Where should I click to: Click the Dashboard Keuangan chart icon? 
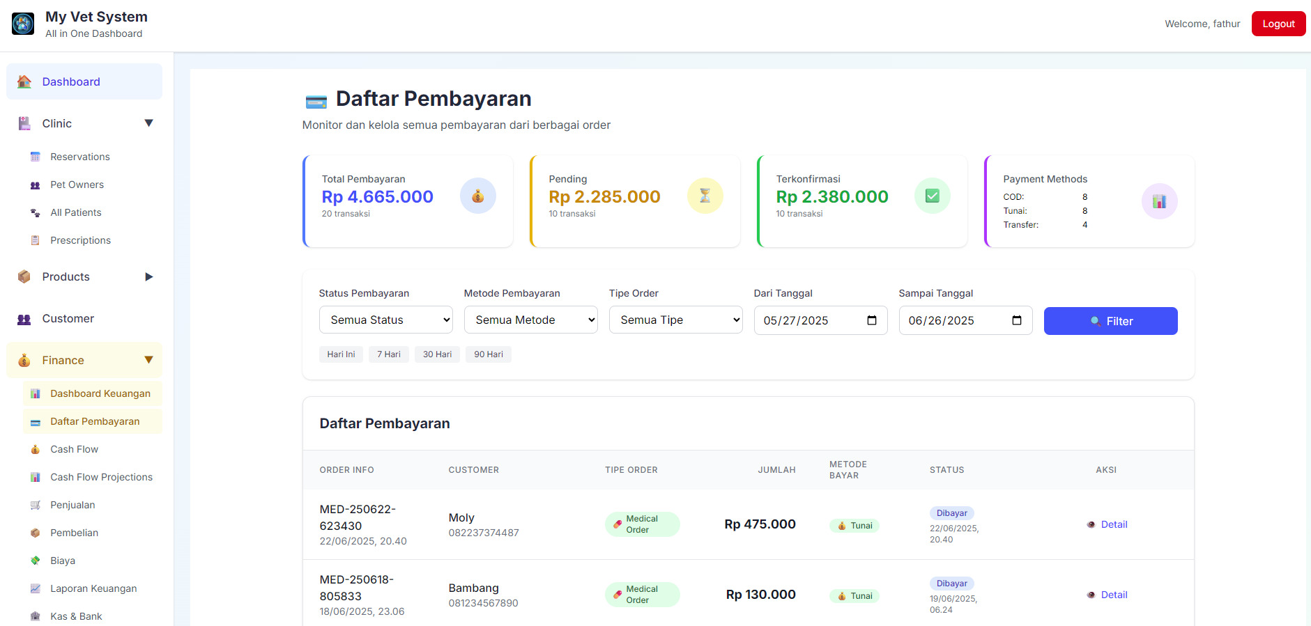pyautogui.click(x=36, y=393)
